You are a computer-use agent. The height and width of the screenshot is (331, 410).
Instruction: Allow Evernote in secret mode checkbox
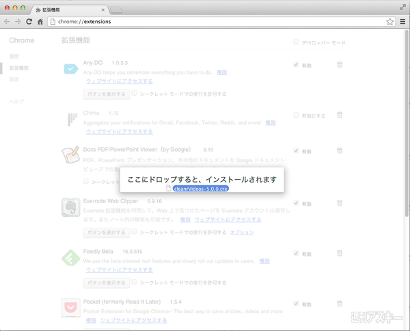click(x=134, y=232)
